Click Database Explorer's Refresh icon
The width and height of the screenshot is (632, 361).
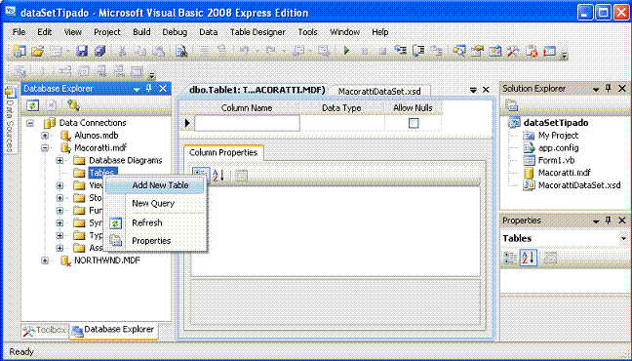tap(32, 105)
